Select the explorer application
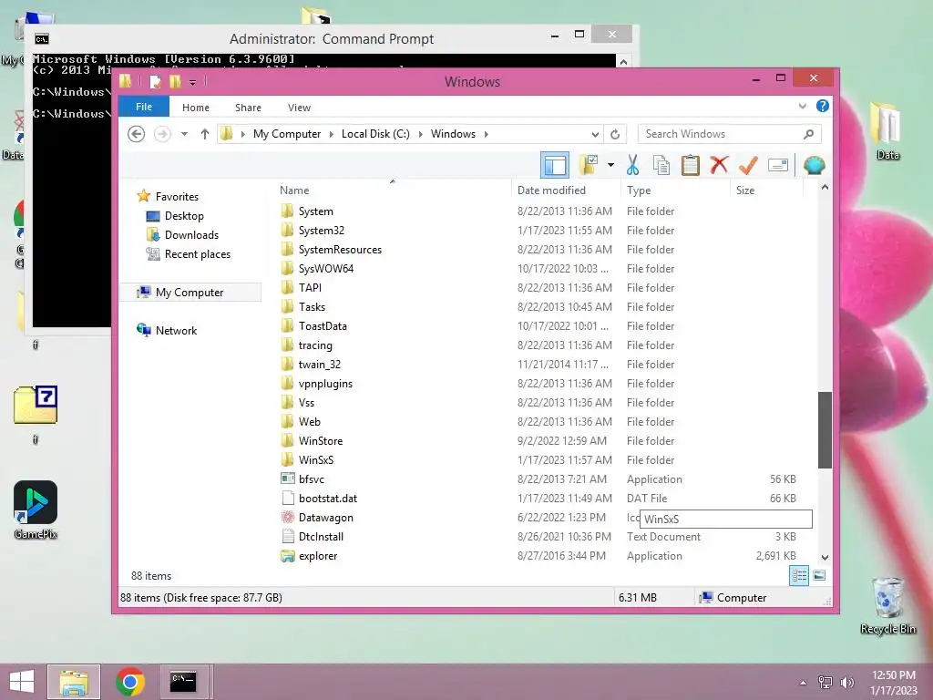Screen dimensions: 933x700 [x=318, y=555]
